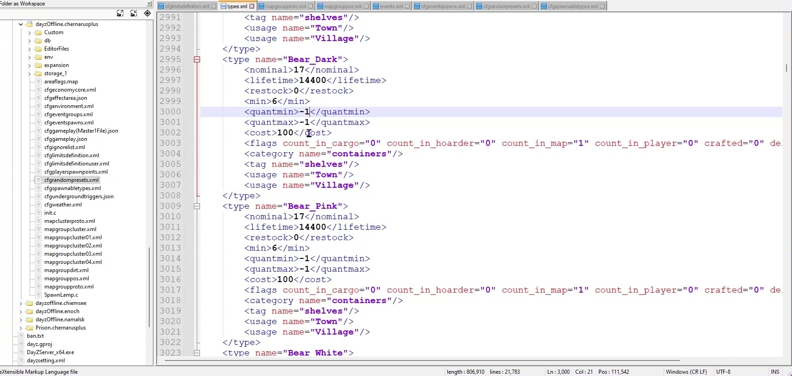Select mapgroupcluster02.xml file
The image size is (792, 376).
[73, 246]
